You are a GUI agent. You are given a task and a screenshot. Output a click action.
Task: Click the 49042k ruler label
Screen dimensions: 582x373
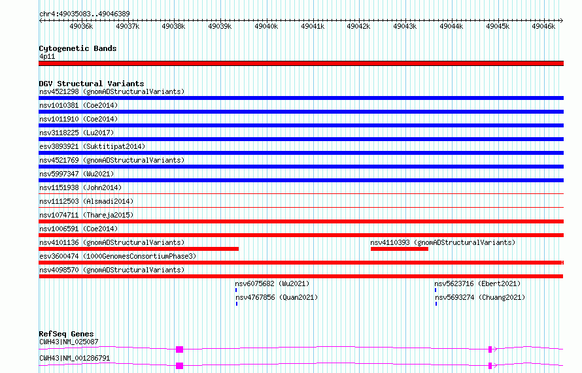358,26
